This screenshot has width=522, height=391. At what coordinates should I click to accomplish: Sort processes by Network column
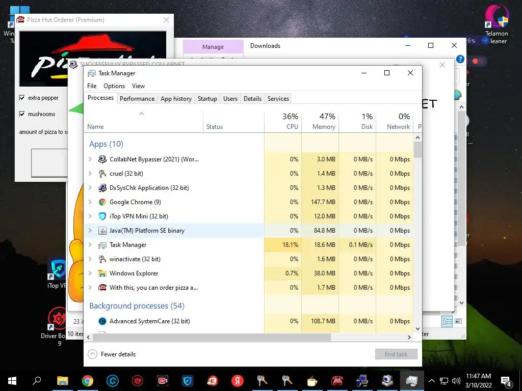(x=395, y=122)
